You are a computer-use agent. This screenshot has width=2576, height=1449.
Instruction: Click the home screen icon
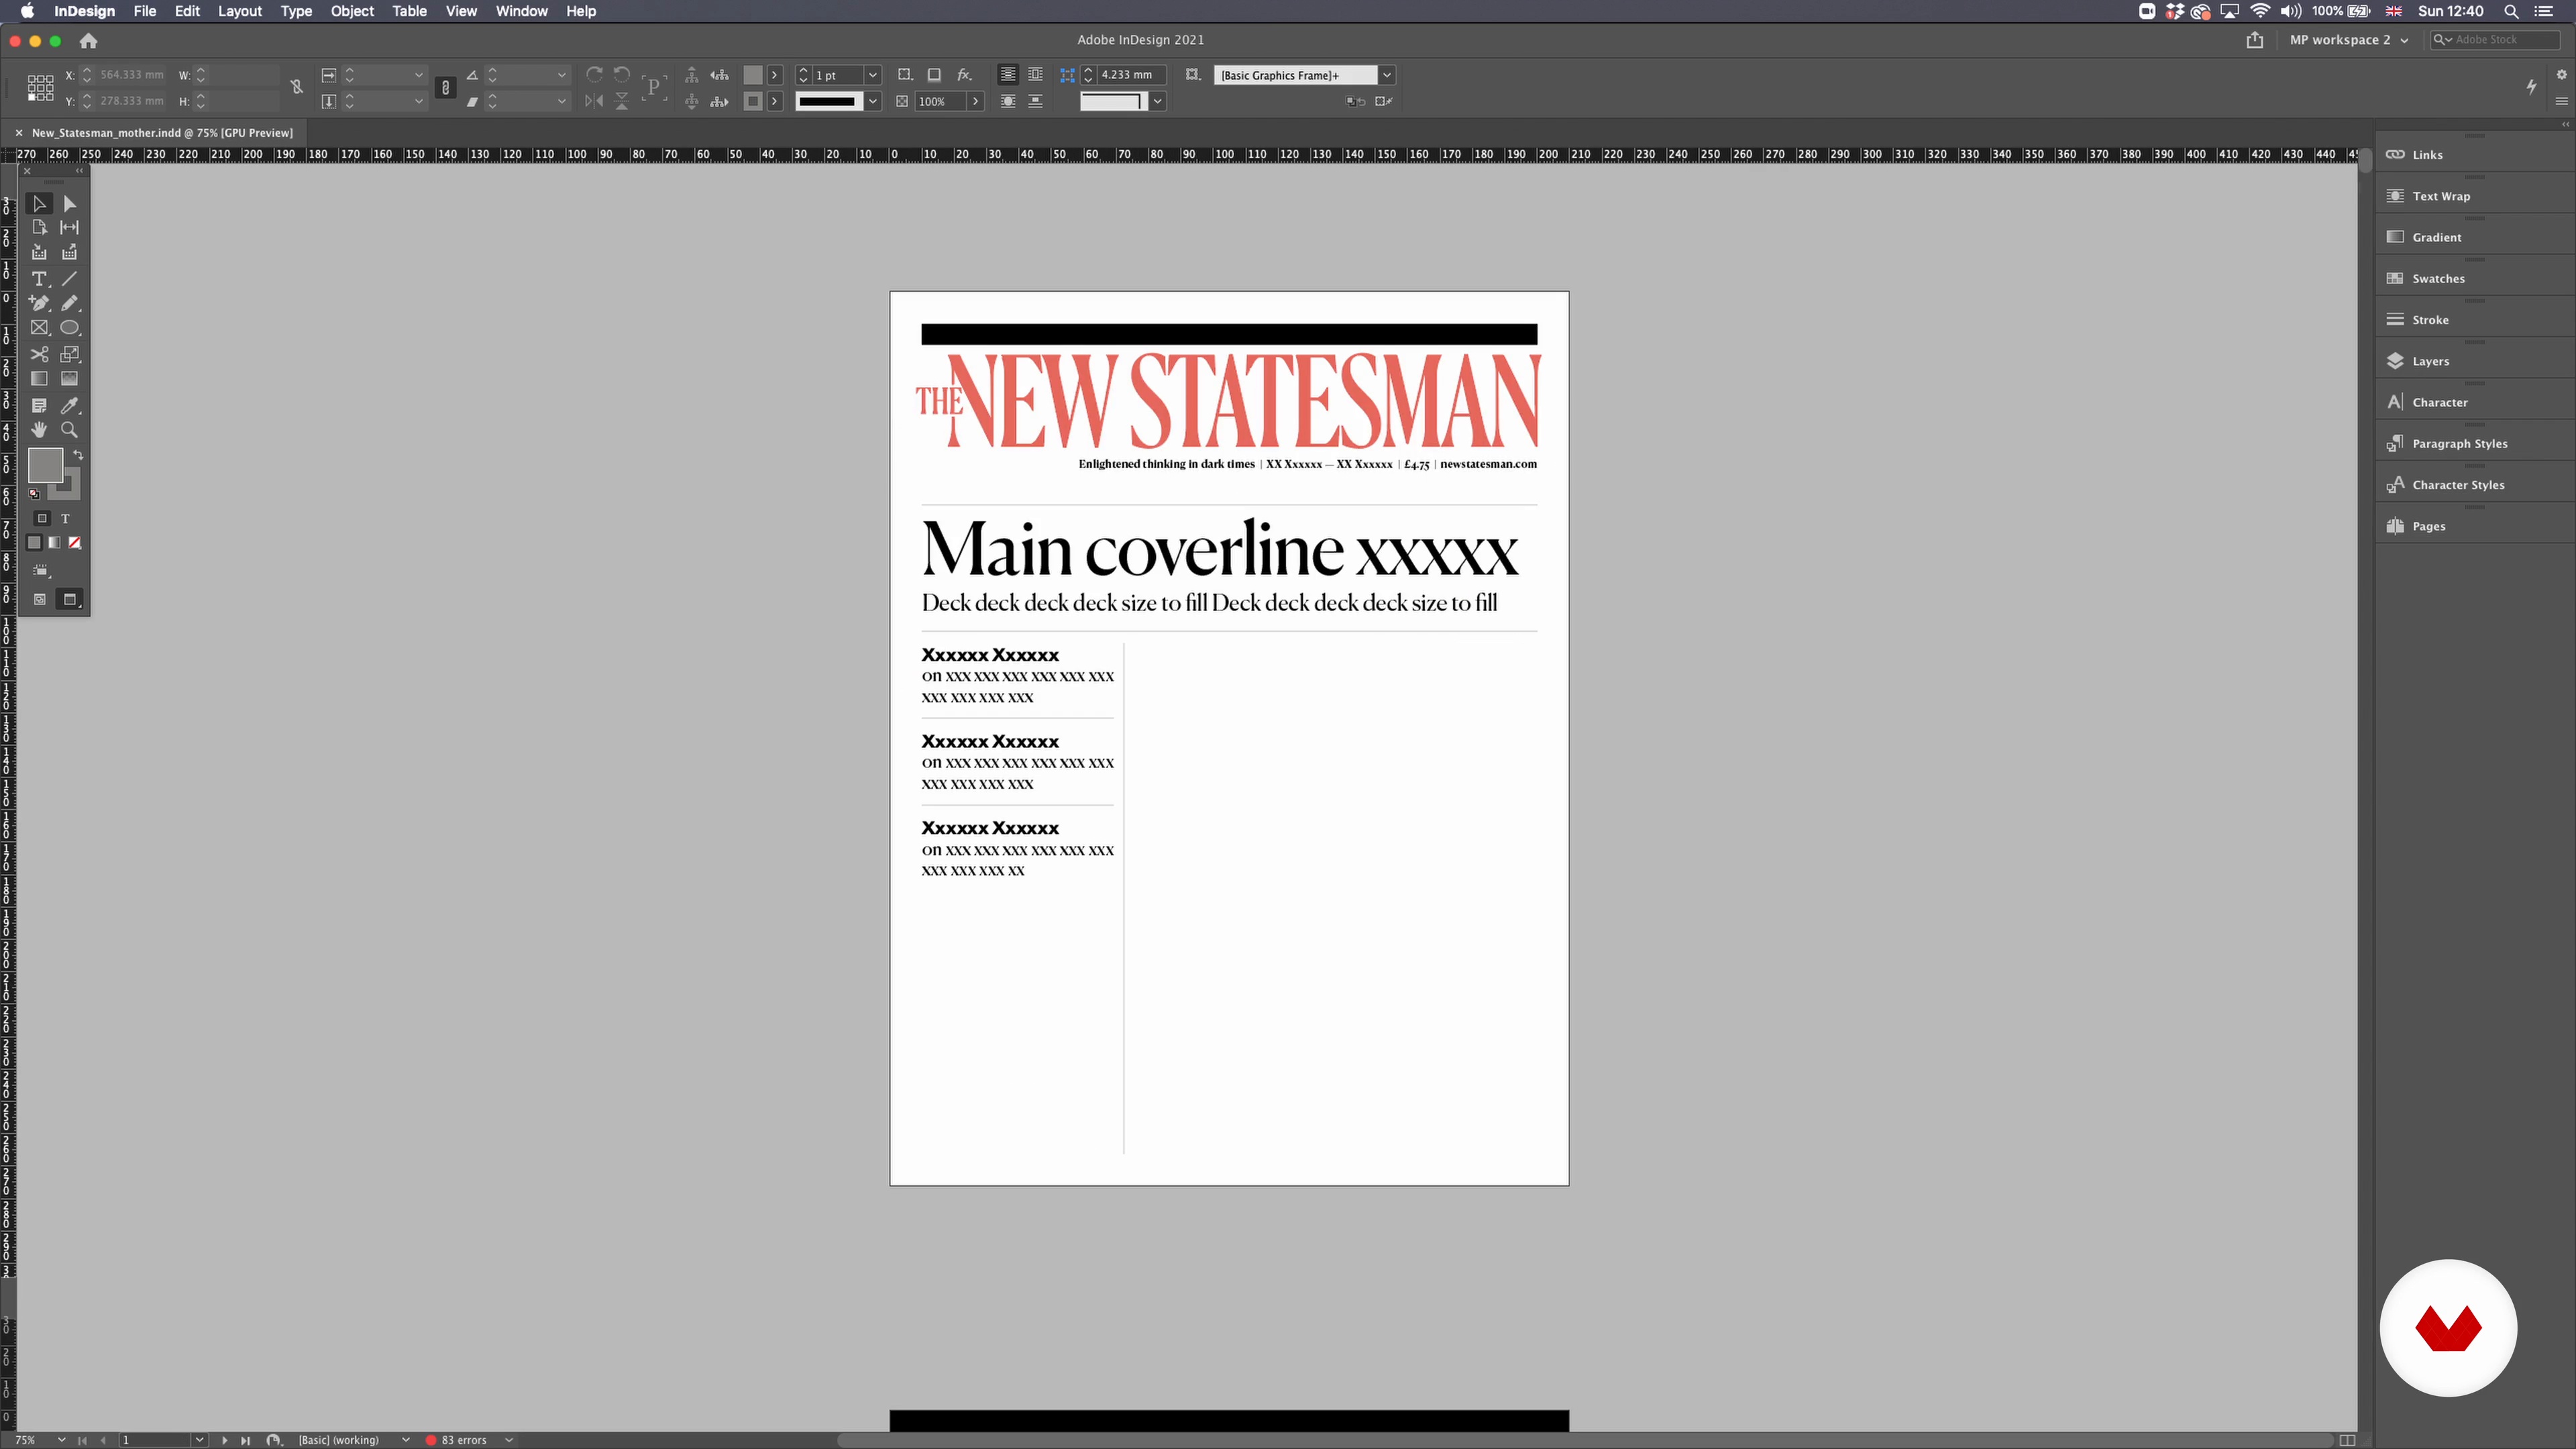pyautogui.click(x=88, y=41)
